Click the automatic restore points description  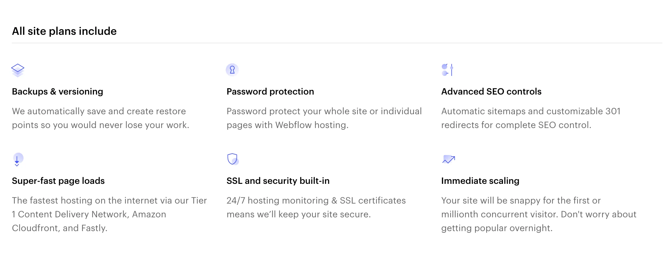(101, 118)
